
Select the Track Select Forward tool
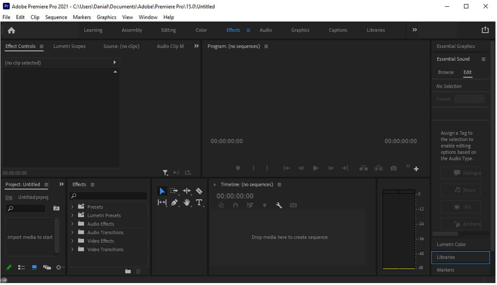click(174, 191)
